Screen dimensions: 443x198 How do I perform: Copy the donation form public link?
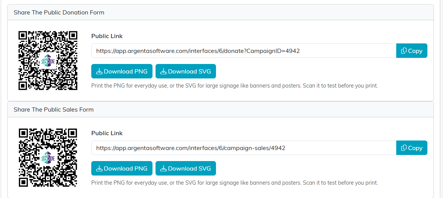coord(412,51)
